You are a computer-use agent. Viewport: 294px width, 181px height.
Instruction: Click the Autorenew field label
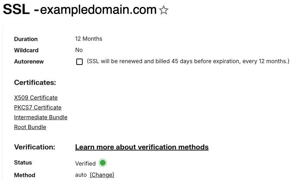[x=29, y=61]
